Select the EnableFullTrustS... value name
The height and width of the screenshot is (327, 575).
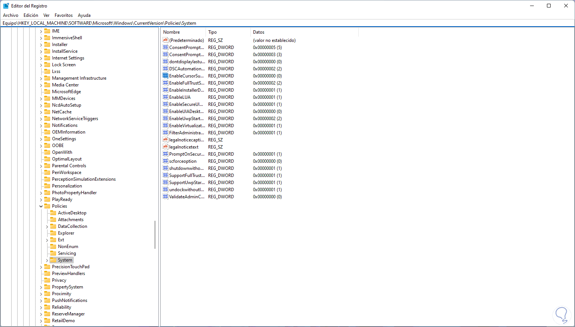[187, 83]
